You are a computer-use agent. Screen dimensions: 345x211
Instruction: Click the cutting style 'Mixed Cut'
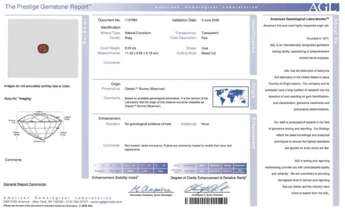click(x=208, y=53)
